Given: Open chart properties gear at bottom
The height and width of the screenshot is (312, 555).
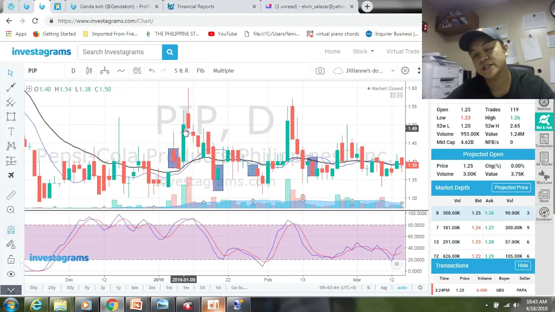Looking at the screenshot, I should [420, 288].
